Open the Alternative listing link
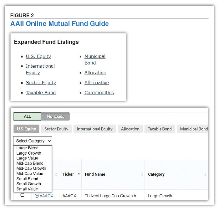The image size is (219, 211). pyautogui.click(x=97, y=83)
